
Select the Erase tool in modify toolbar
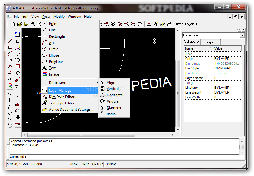pos(18,48)
